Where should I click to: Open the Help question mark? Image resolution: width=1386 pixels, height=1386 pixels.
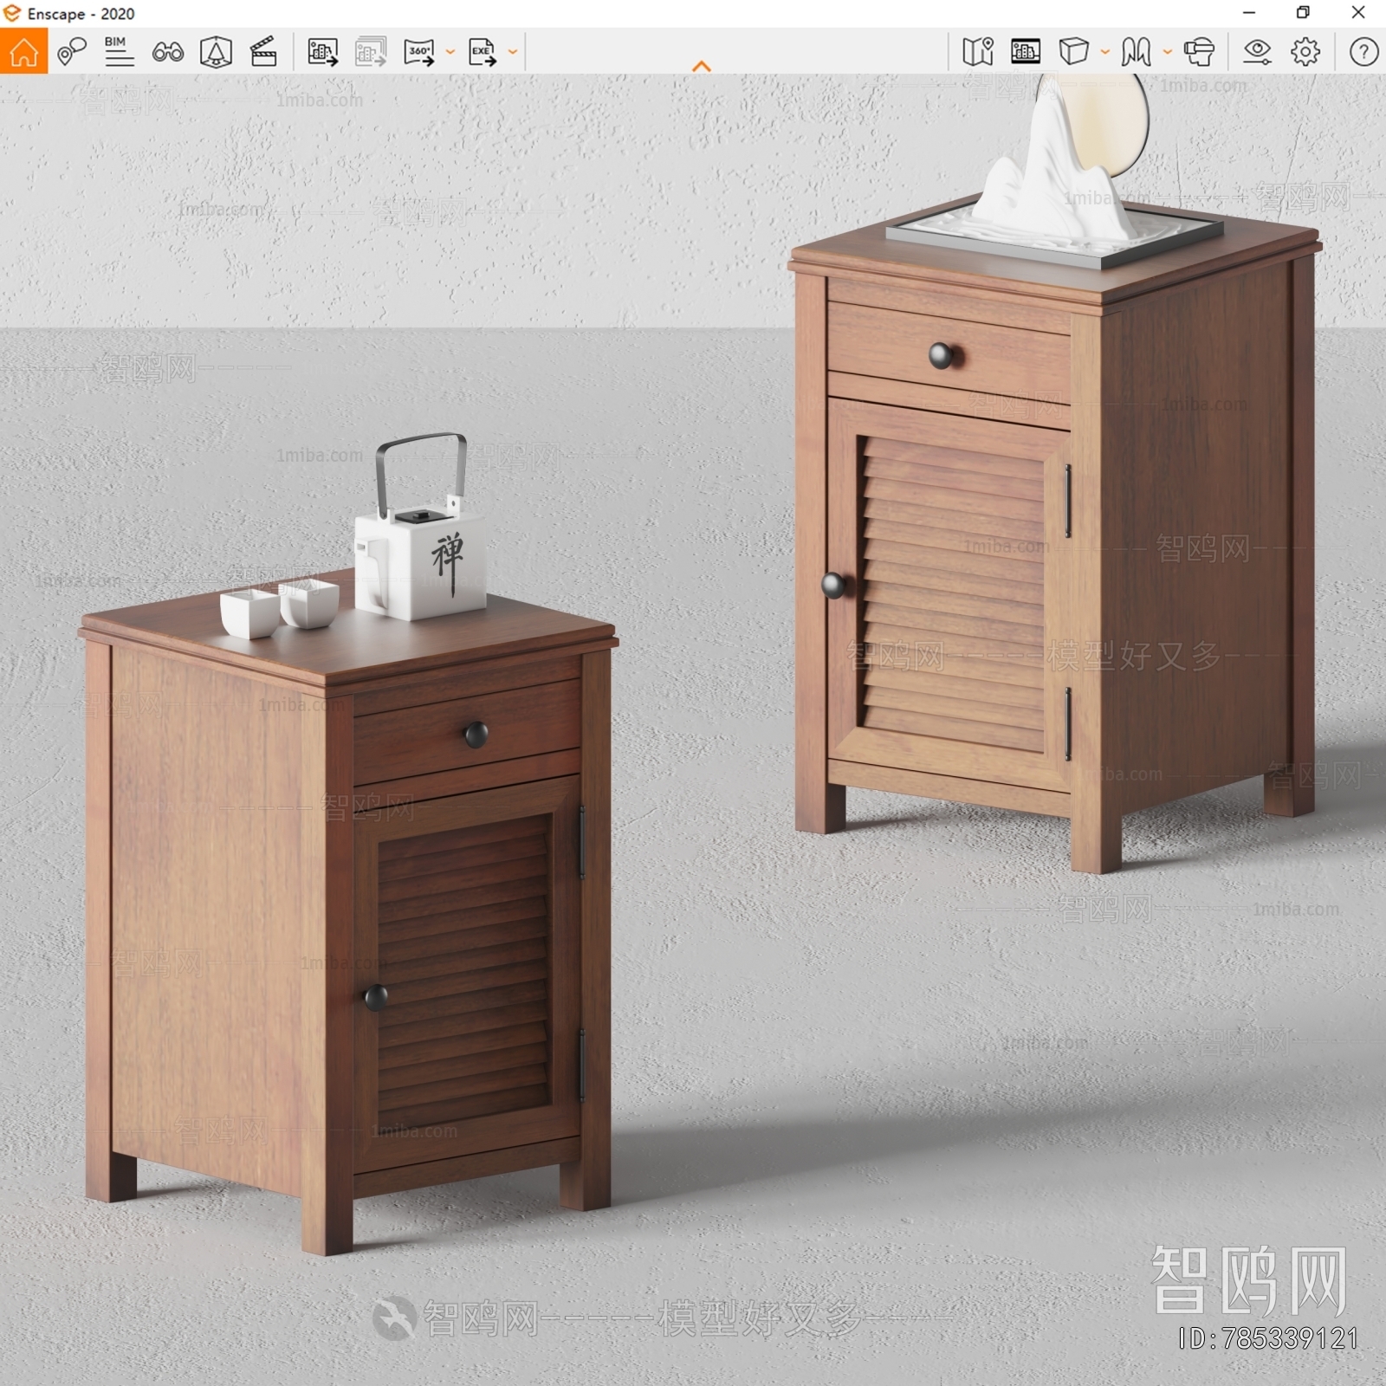1363,52
